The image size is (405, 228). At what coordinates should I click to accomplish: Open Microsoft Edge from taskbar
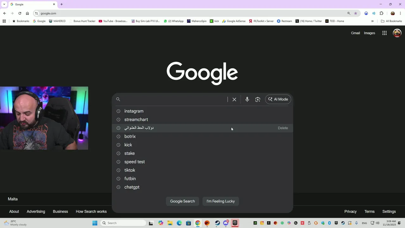179,223
